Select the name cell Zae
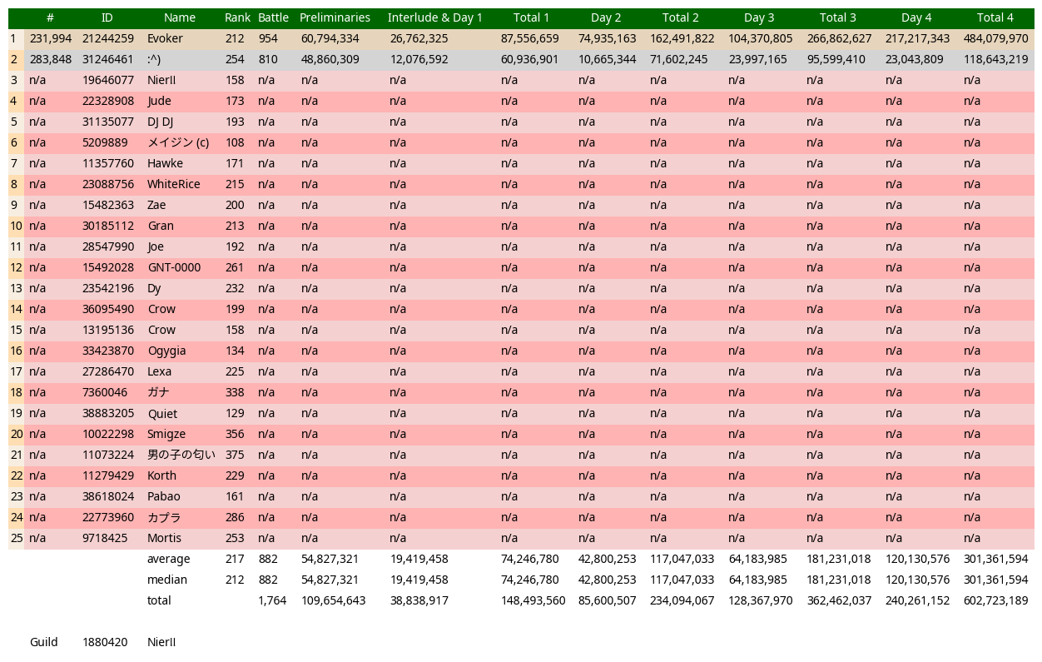The image size is (1042, 662). 156,205
